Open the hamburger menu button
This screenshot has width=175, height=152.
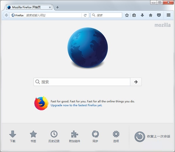click(169, 15)
